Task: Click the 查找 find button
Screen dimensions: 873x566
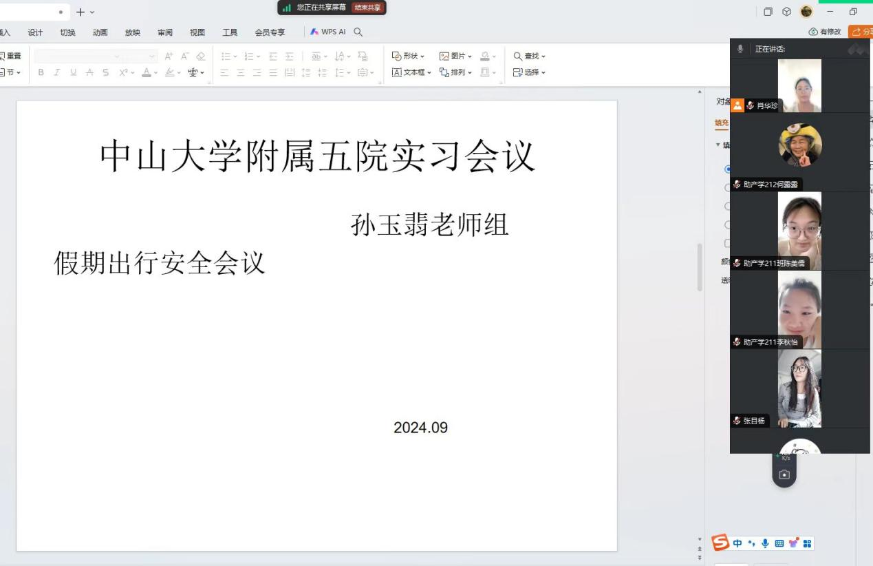Action: pyautogui.click(x=528, y=56)
